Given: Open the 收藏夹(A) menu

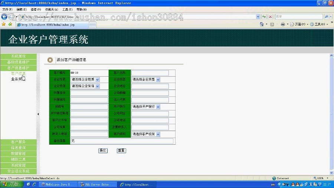Looking at the screenshot, I should [x=51, y=9].
